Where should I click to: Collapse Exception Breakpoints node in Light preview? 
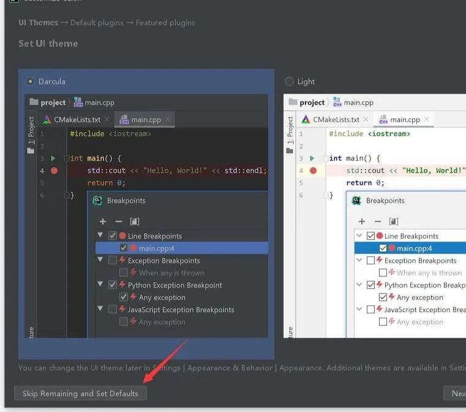pos(359,261)
